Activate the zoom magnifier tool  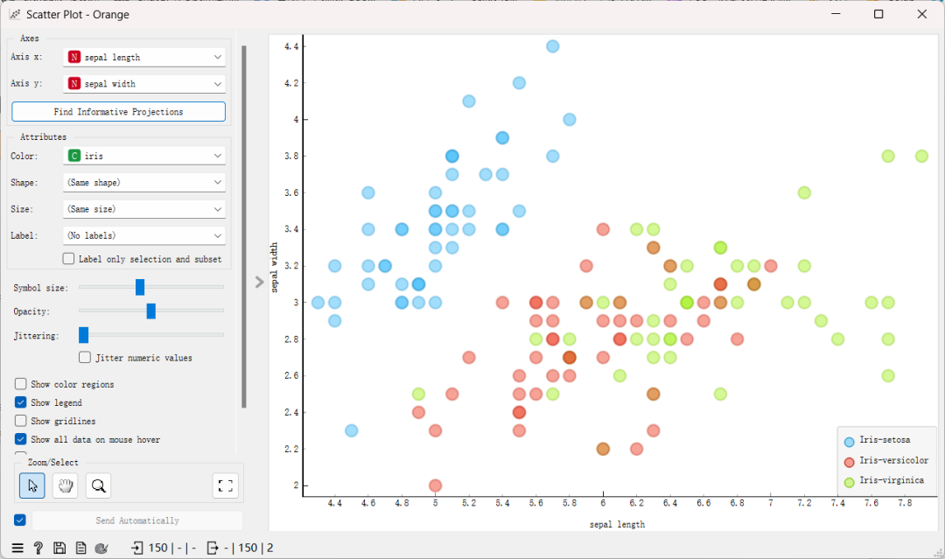tap(98, 486)
